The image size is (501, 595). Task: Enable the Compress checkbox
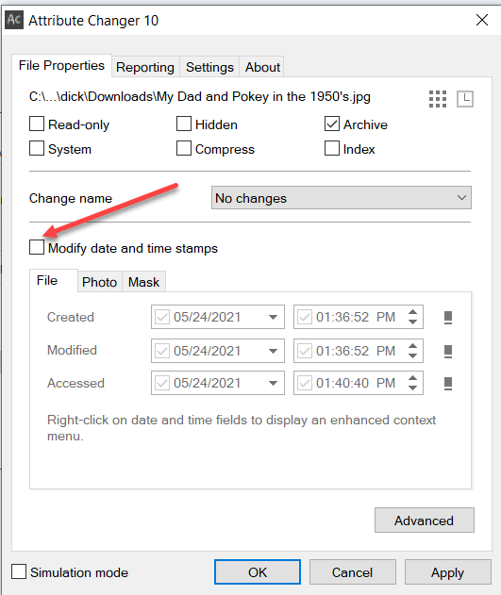pos(184,148)
